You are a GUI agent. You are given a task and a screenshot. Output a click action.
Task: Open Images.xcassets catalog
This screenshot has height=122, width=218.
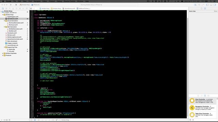[x=12, y=43]
